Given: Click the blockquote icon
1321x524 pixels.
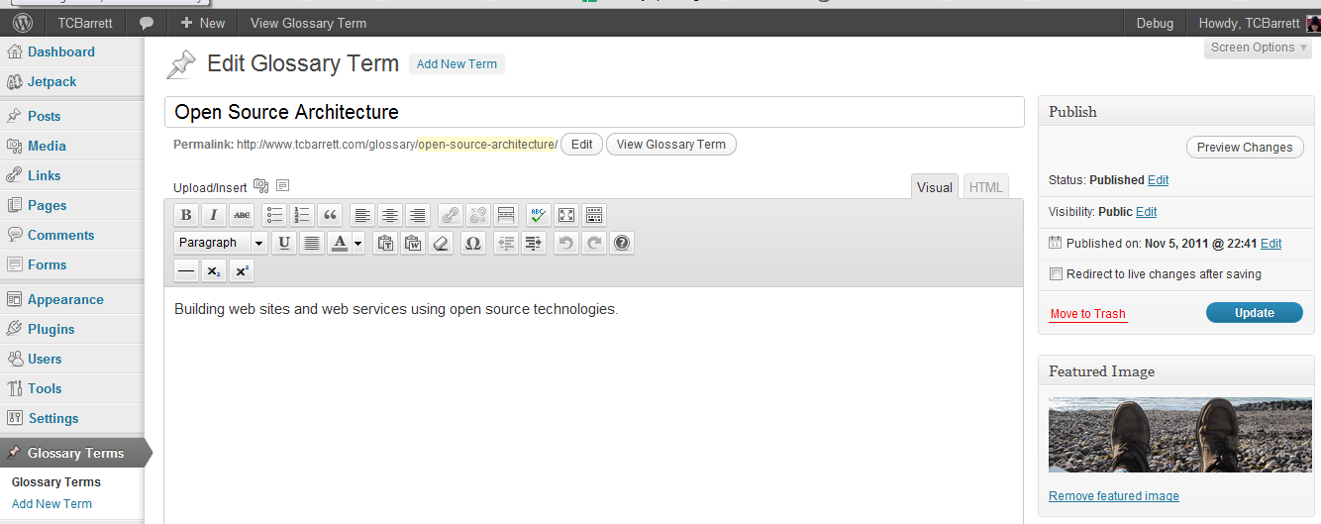Looking at the screenshot, I should click(331, 215).
